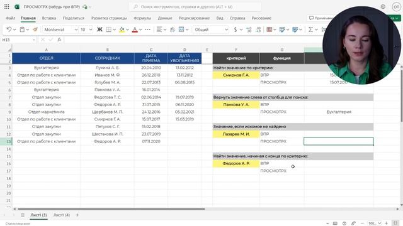Click the paste clipboard icon
The width and height of the screenshot is (403, 226).
tap(23, 30)
